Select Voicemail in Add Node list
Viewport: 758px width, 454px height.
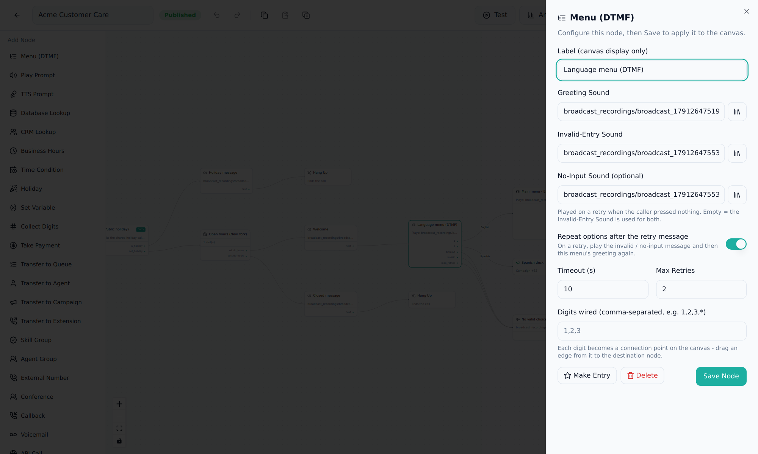53,435
